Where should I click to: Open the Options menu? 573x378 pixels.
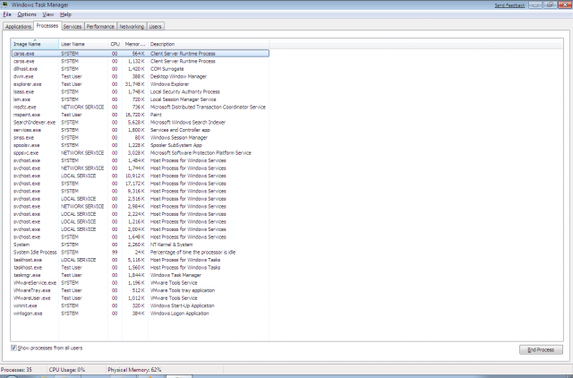[x=27, y=14]
